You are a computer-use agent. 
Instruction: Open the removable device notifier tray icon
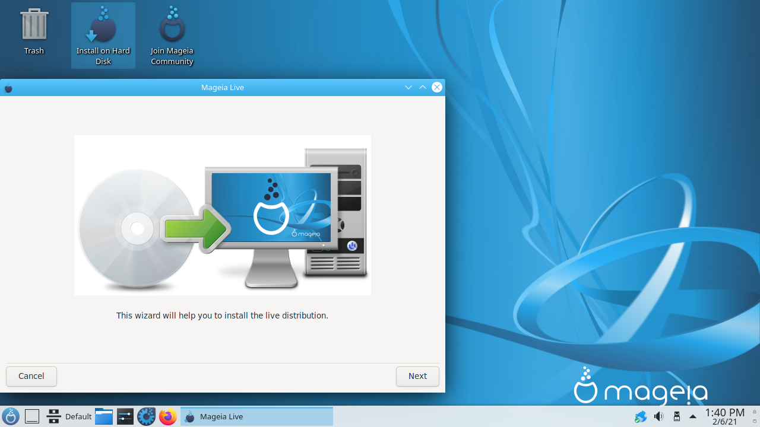pos(676,416)
